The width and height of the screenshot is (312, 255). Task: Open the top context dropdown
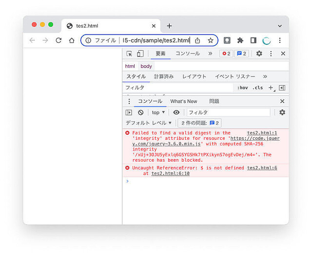(x=158, y=112)
